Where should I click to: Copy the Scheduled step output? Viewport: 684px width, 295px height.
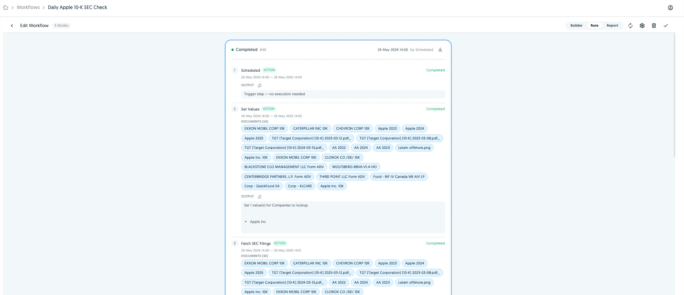tap(260, 85)
